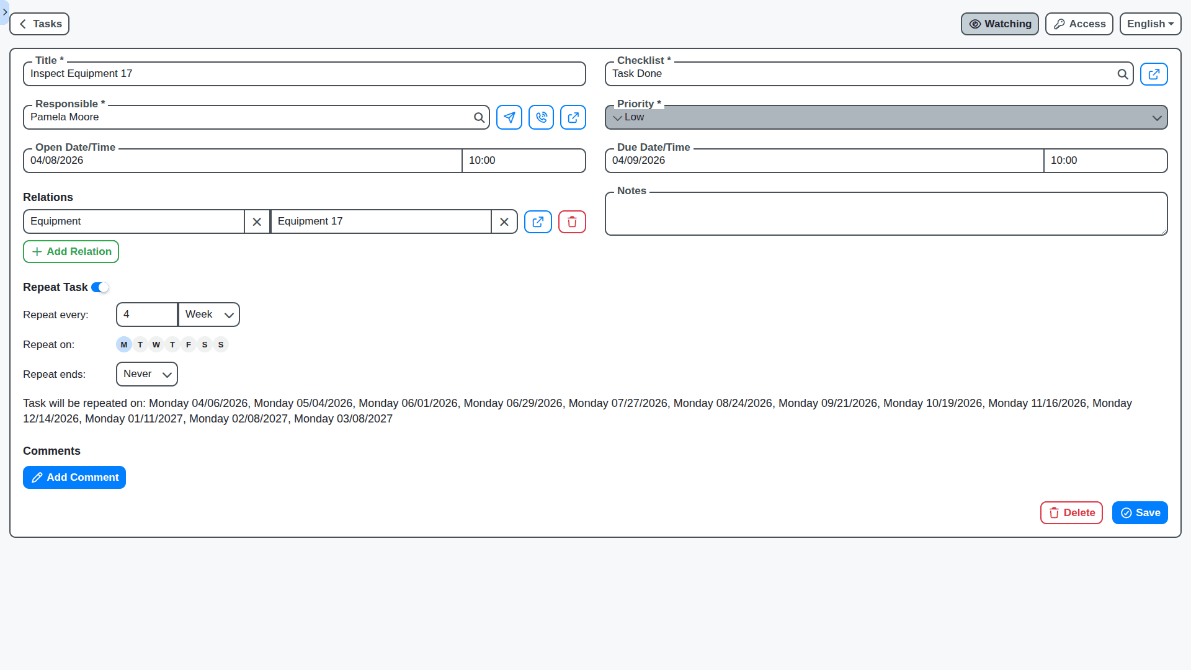Open the English language menu
Image resolution: width=1191 pixels, height=670 pixels.
coord(1150,24)
